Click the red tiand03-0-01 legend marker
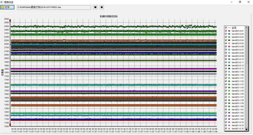Screen dimensions: 253x135 coord(229,31)
